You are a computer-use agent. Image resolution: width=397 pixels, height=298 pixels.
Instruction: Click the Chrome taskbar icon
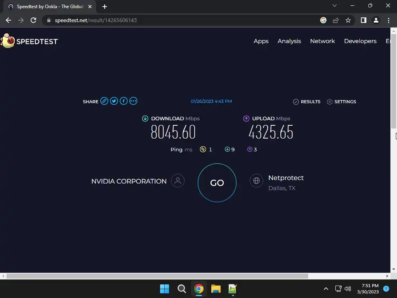(199, 289)
